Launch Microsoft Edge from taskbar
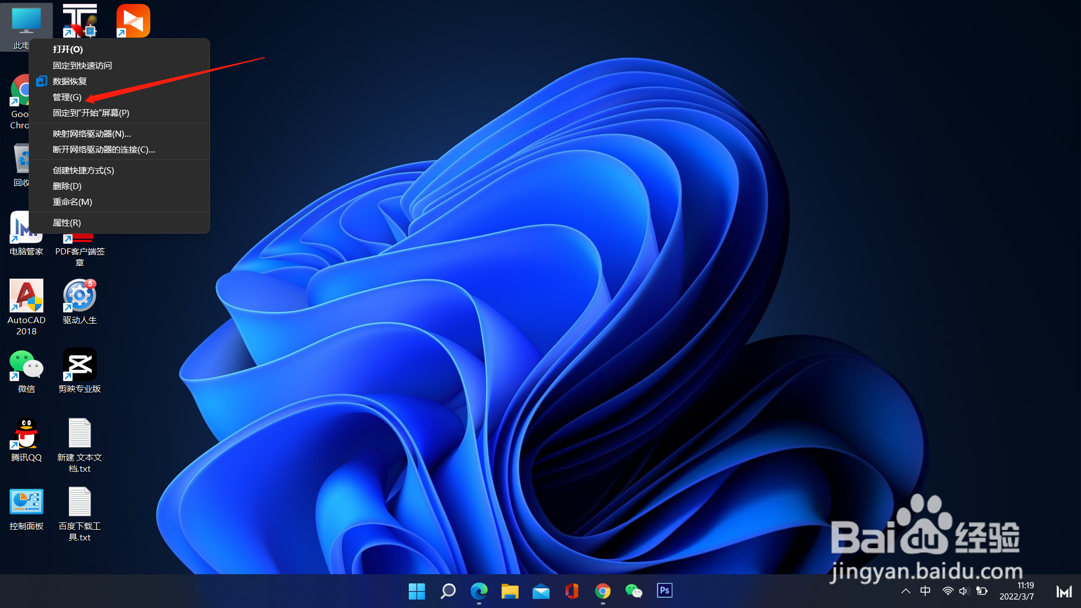 pyautogui.click(x=479, y=591)
